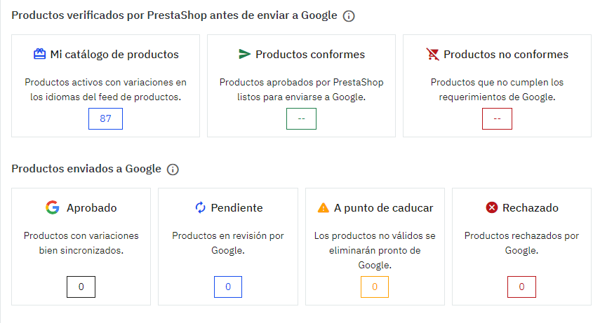Click the sync arrows icon next to Pendiente

click(200, 207)
